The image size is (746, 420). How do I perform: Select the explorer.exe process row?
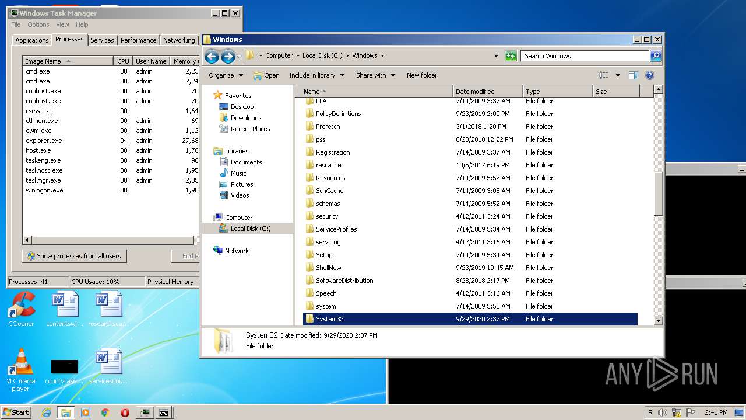click(112, 141)
